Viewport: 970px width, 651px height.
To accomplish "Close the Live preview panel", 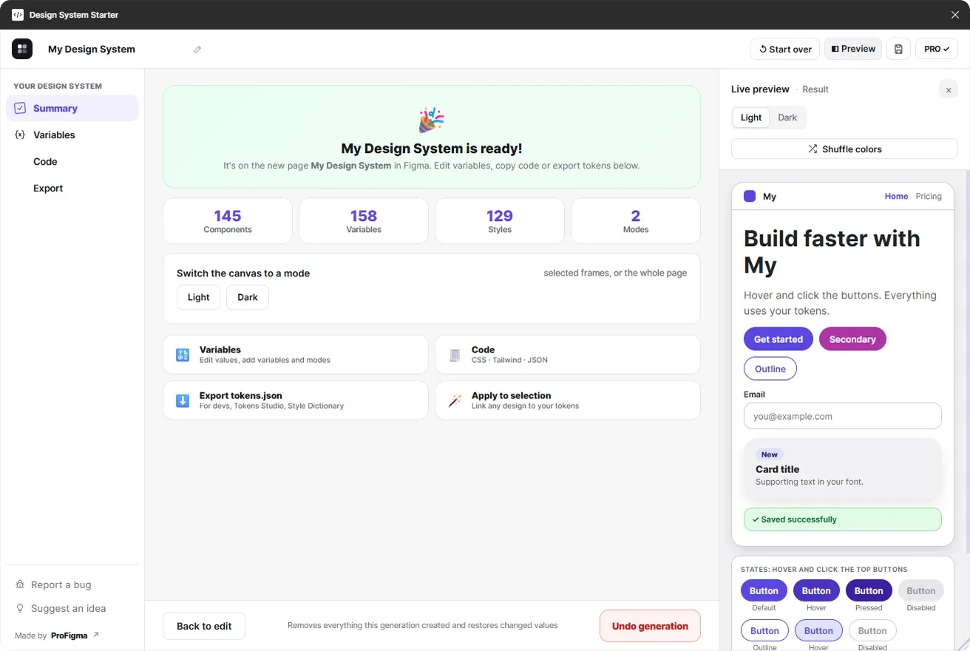I will tap(949, 89).
